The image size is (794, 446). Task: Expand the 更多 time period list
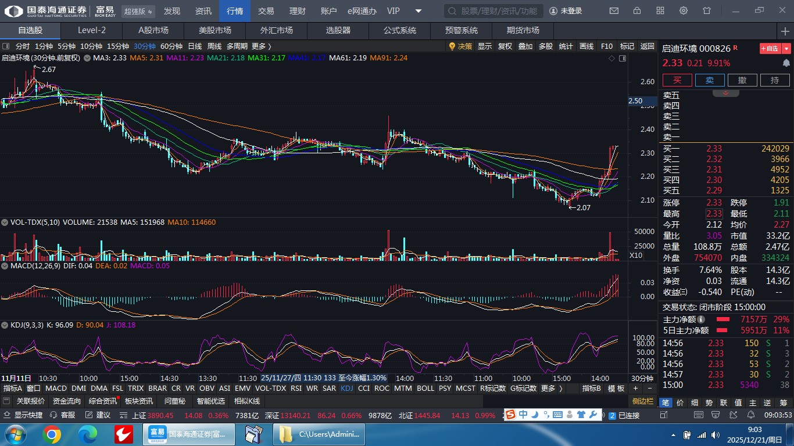click(261, 46)
